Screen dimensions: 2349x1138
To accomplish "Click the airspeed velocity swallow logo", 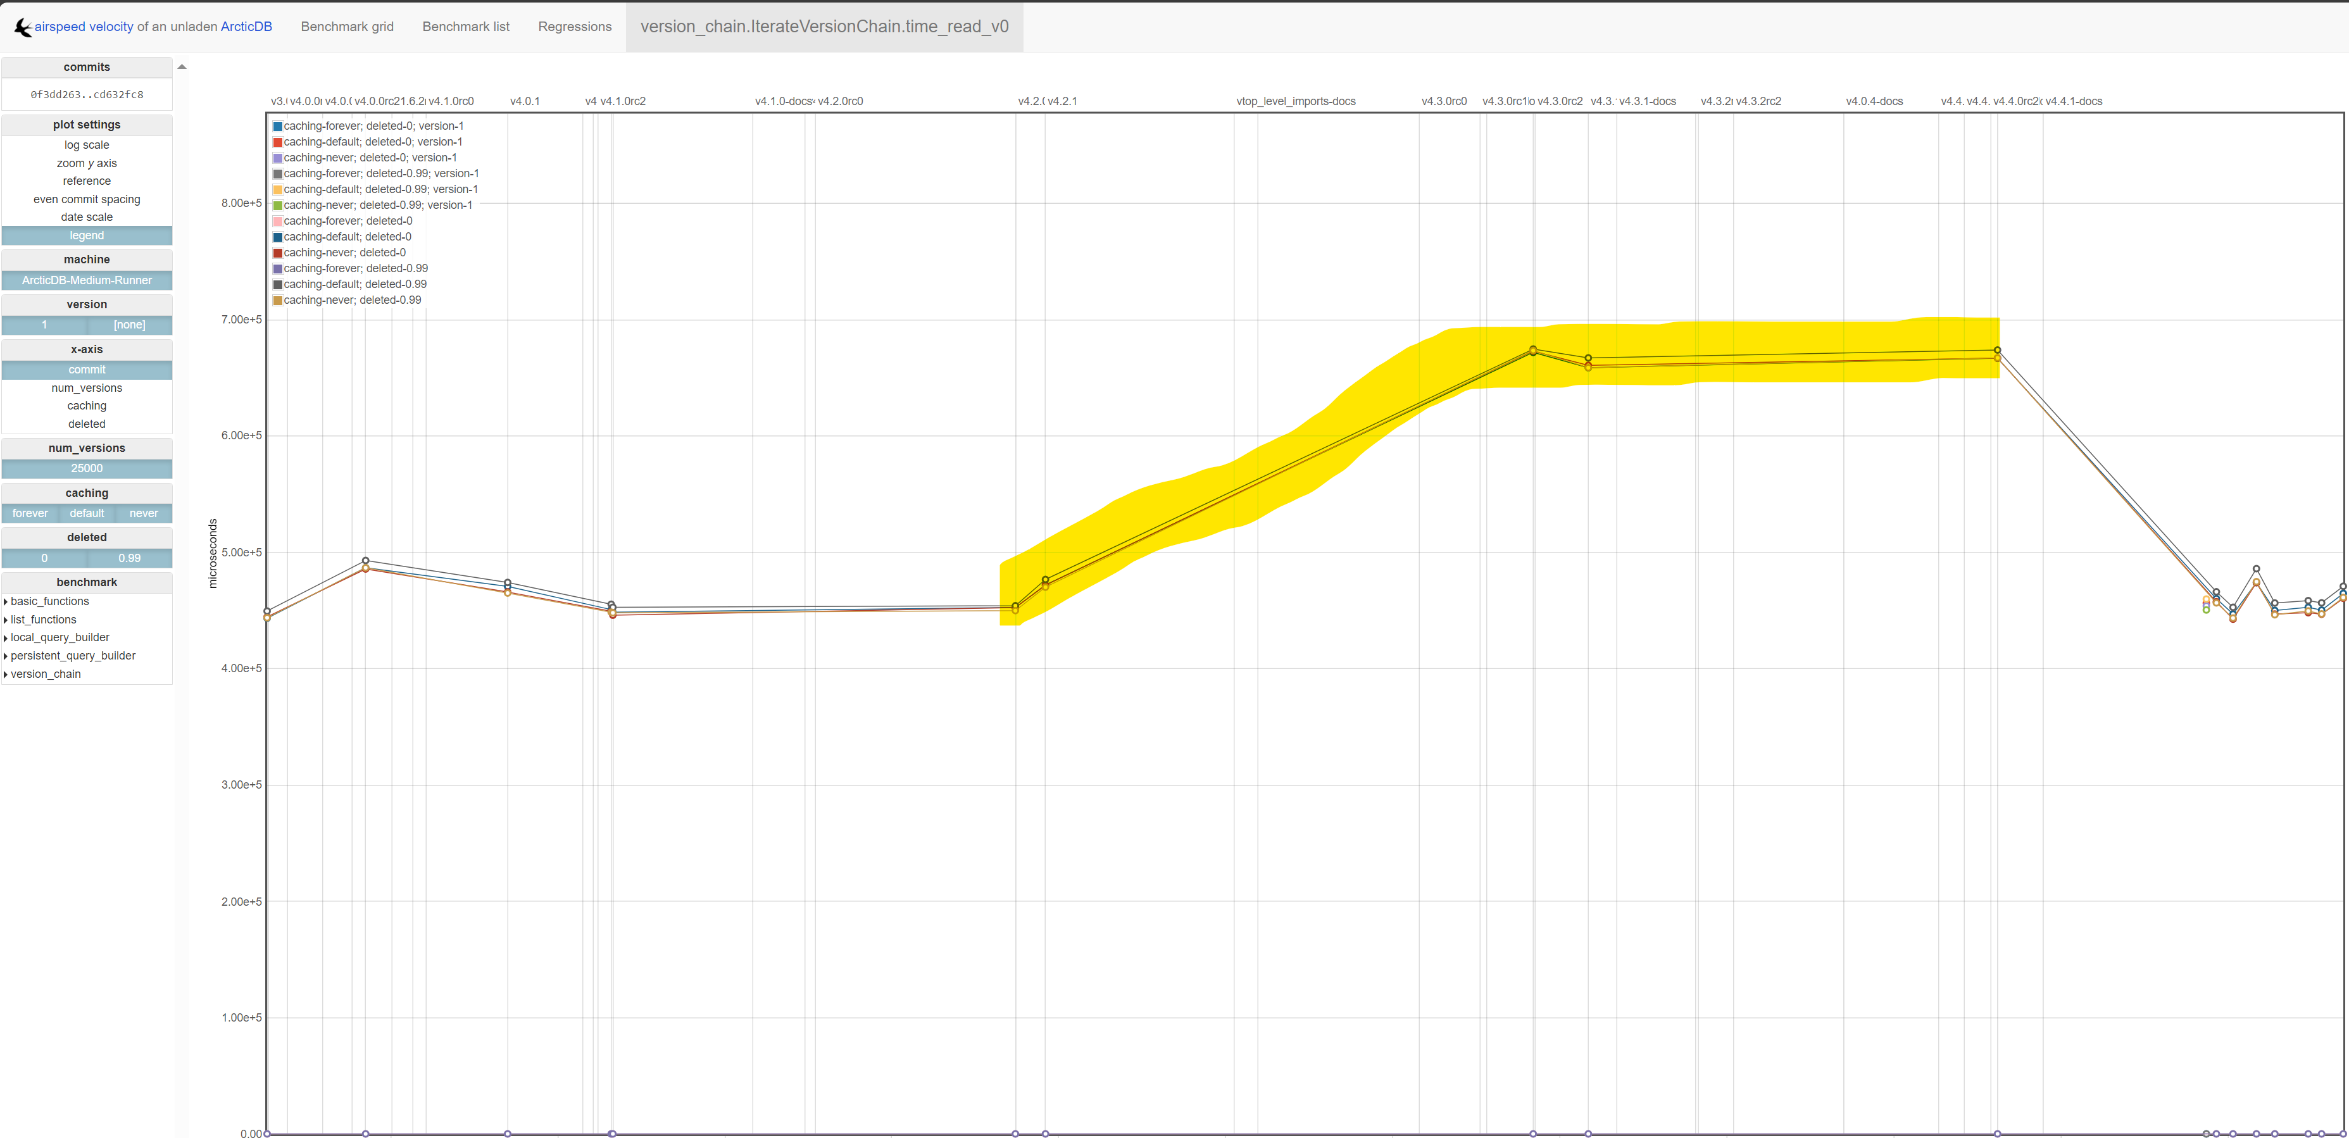I will click(x=23, y=27).
